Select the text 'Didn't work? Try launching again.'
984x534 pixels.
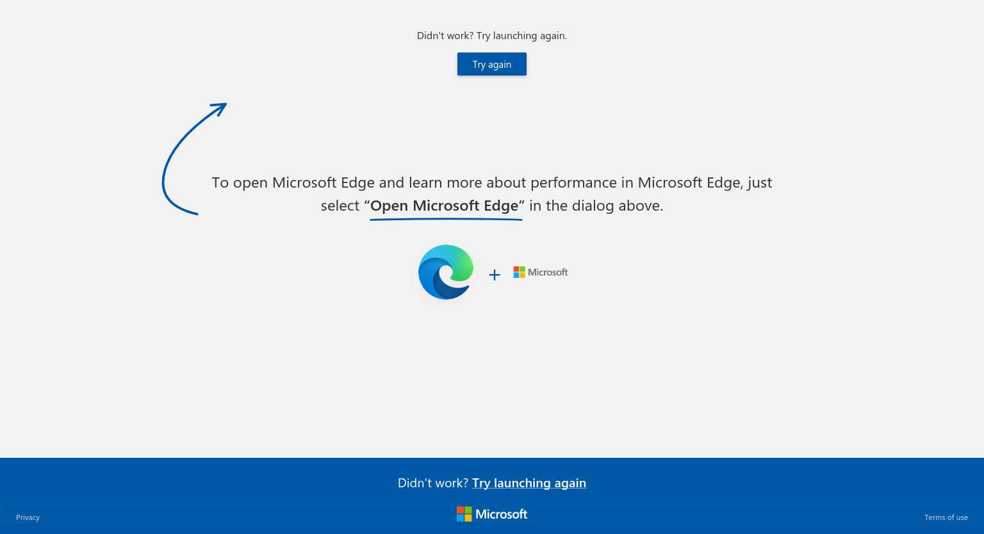(492, 36)
